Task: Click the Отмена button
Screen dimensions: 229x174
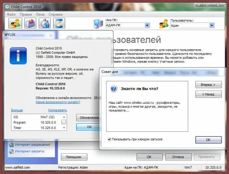Action: tap(179, 157)
